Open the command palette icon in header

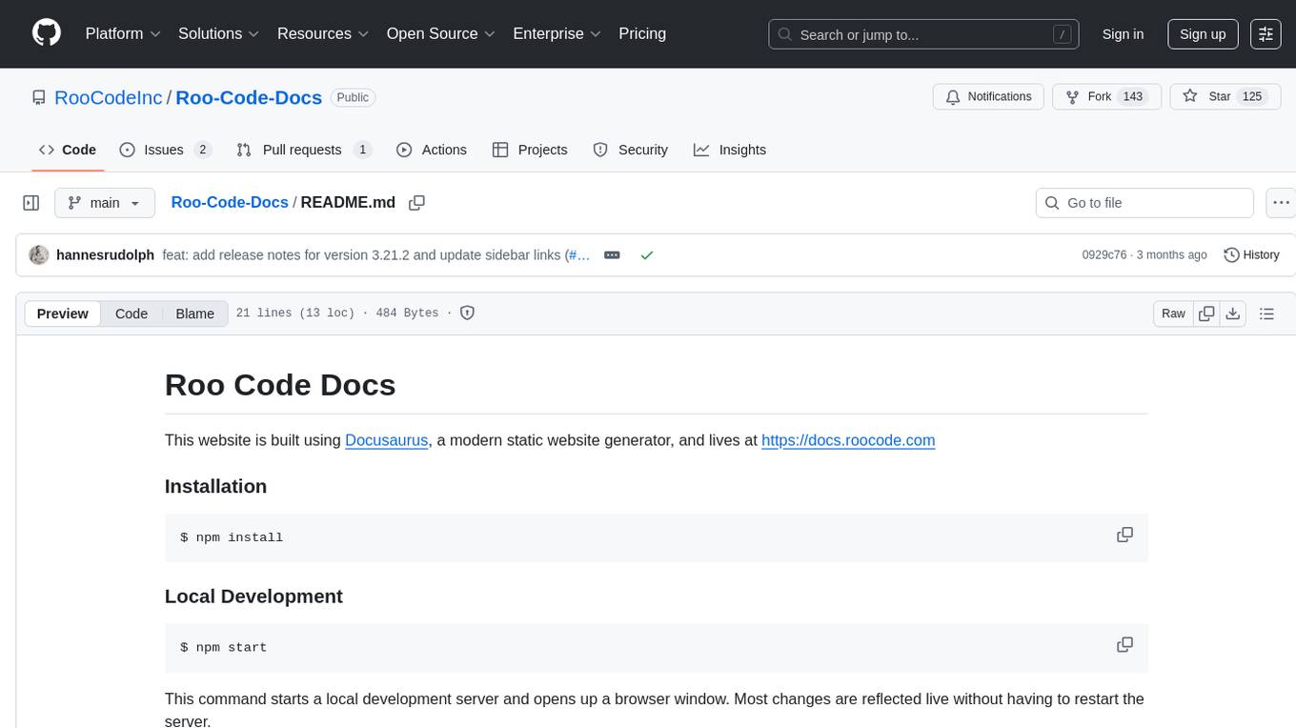pos(1266,33)
